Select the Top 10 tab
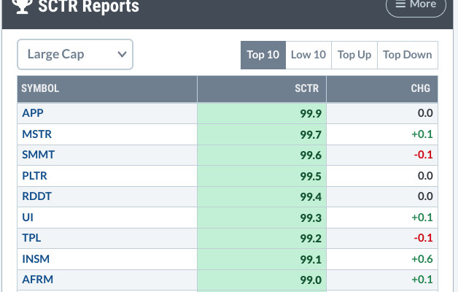Viewport: 458px width, 292px height. point(263,55)
